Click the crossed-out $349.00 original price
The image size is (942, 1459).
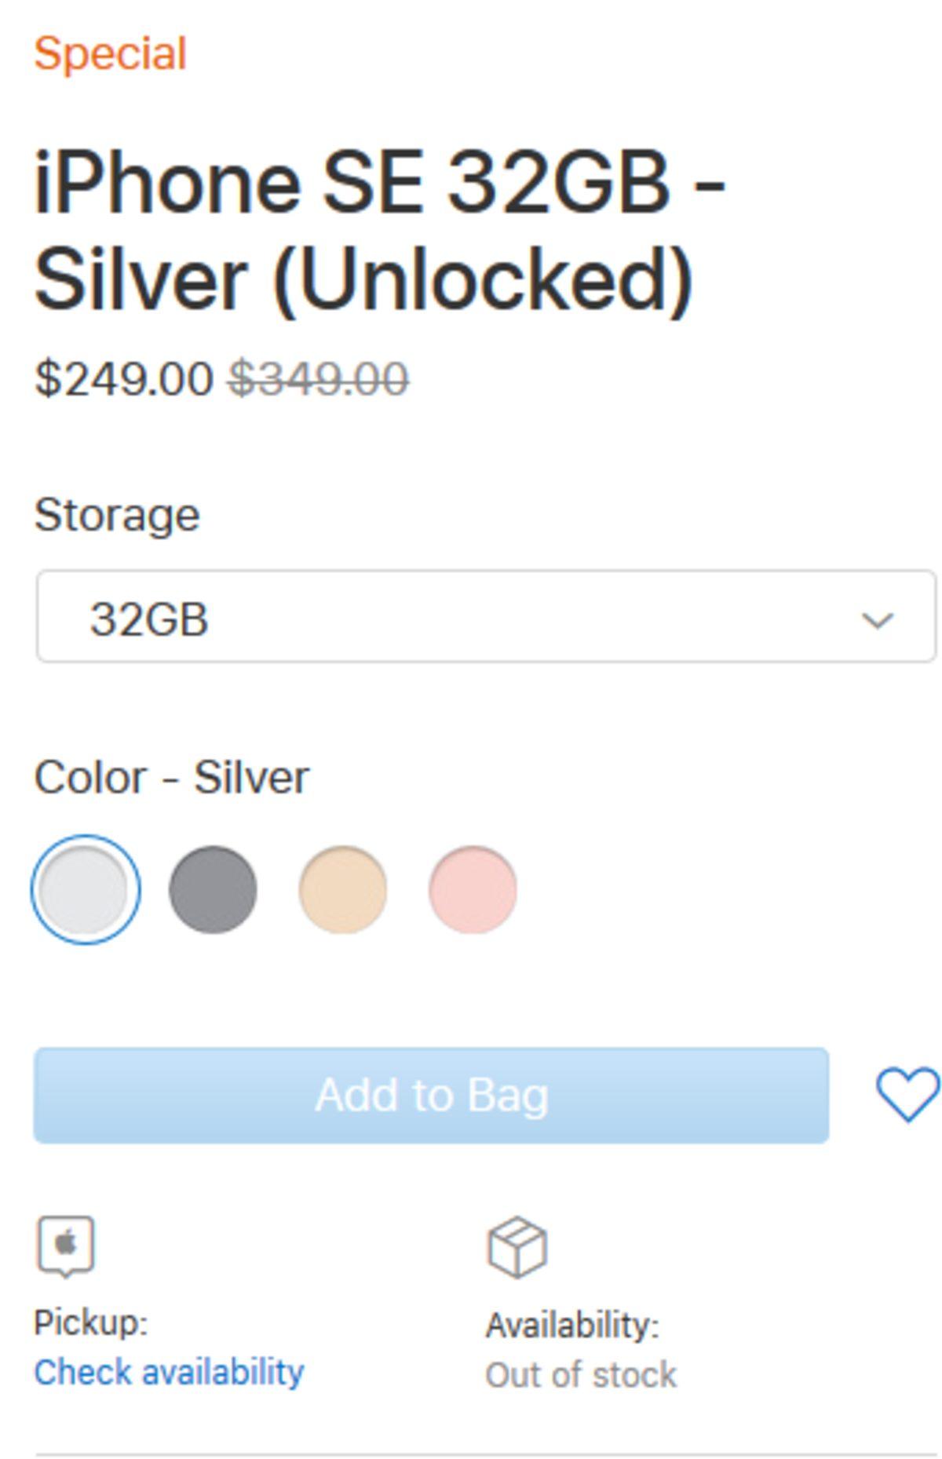319,379
